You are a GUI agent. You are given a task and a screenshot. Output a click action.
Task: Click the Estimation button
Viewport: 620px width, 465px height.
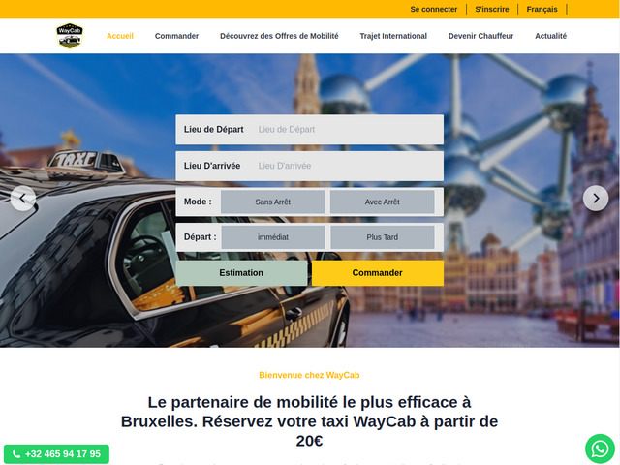[241, 273]
